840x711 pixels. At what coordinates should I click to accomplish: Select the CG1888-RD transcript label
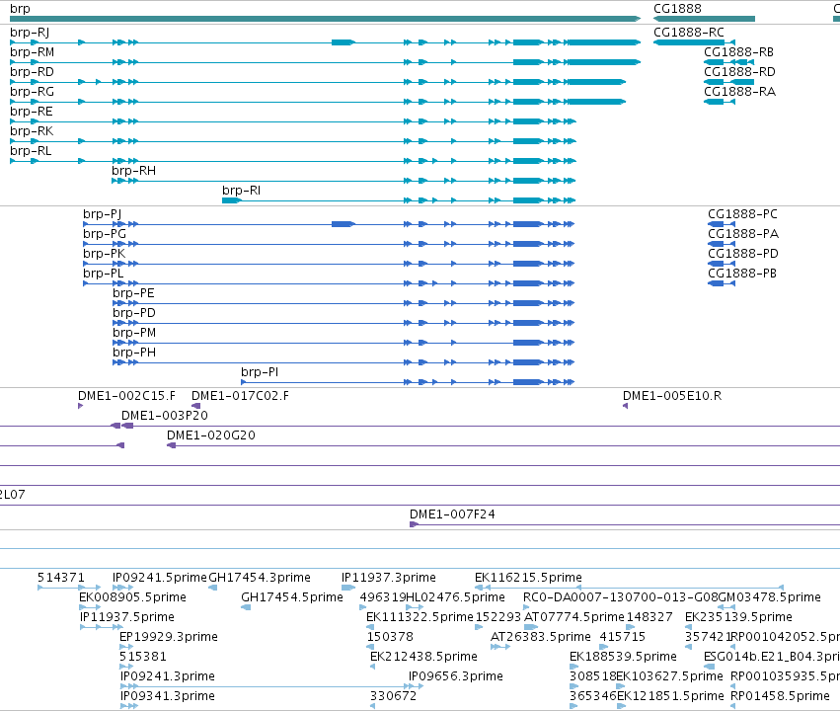click(740, 72)
